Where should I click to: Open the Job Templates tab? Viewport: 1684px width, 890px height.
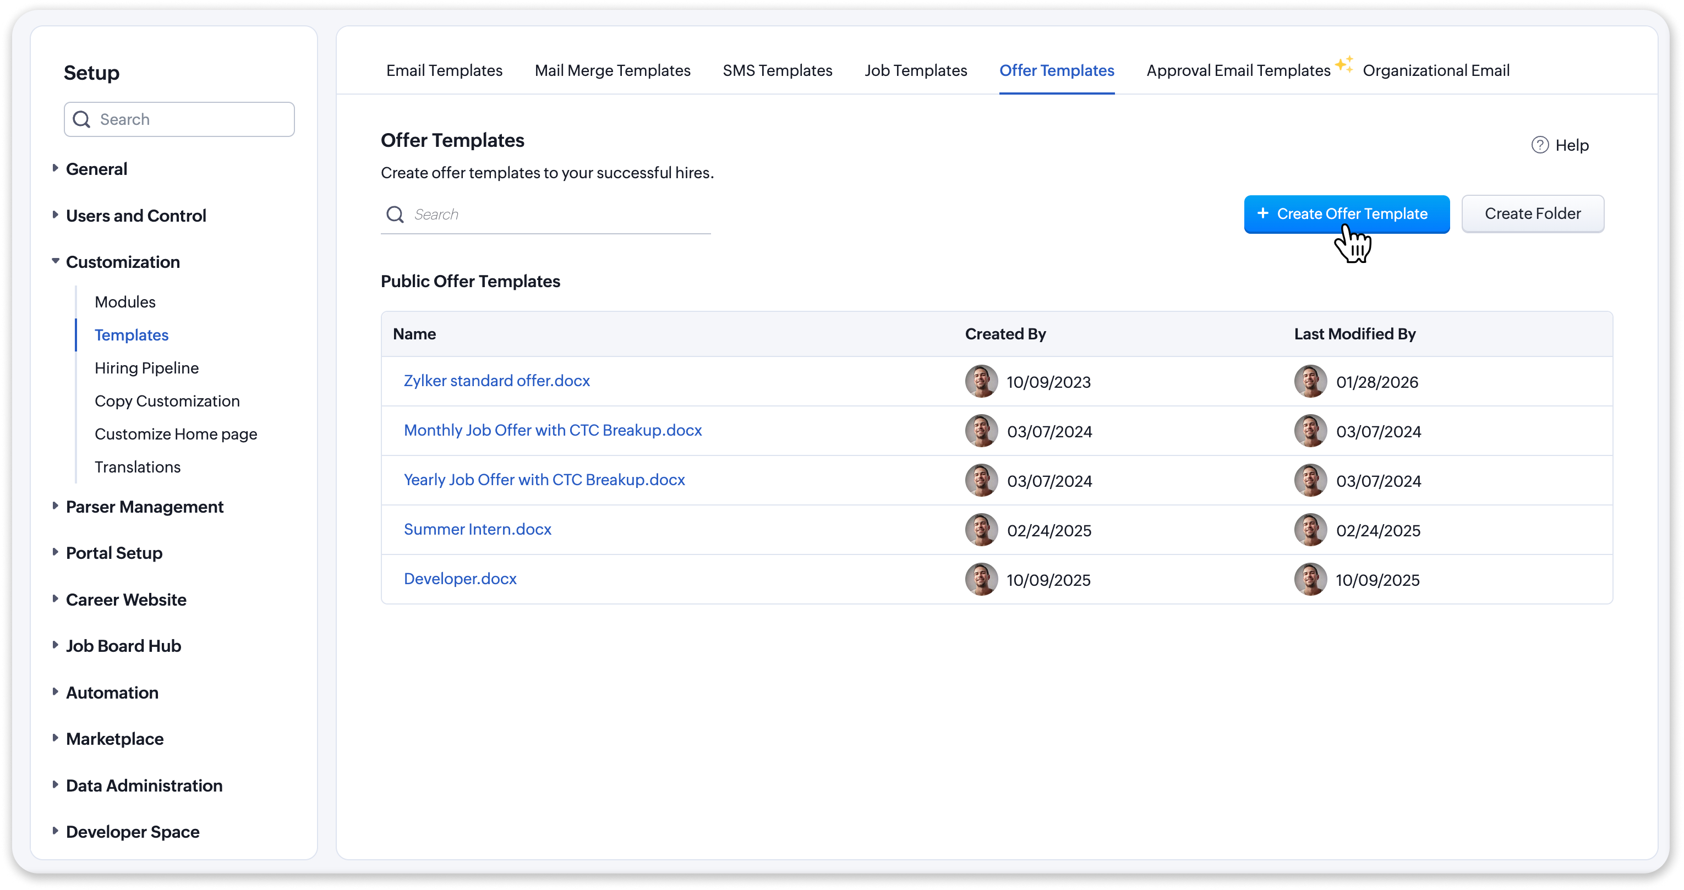tap(915, 70)
